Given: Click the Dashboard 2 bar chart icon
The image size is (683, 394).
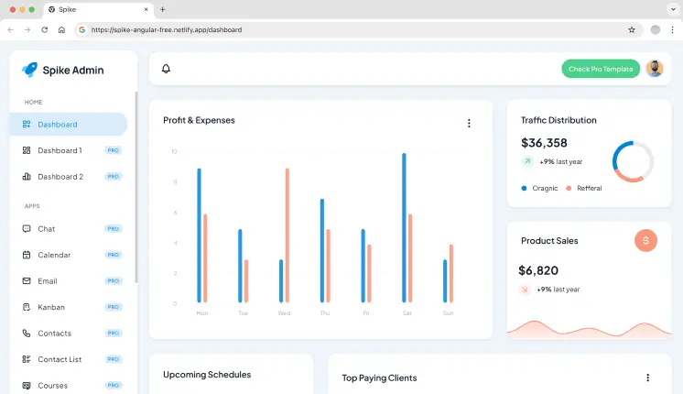Looking at the screenshot, I should (27, 177).
